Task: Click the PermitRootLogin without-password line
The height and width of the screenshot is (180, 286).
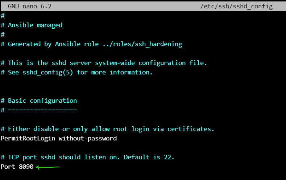Action: 59,138
